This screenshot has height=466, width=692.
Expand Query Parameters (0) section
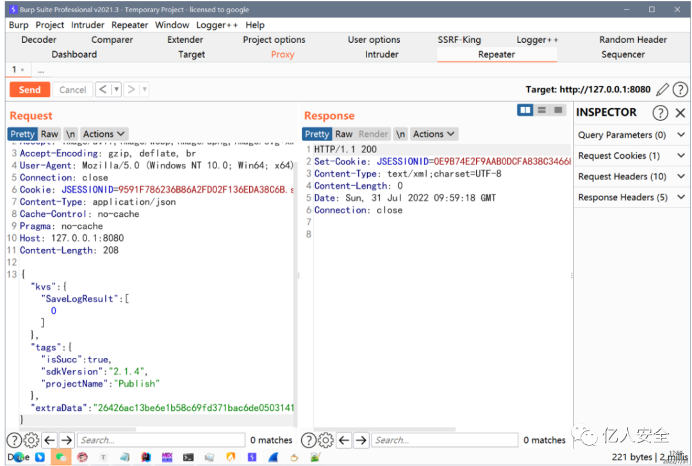(x=632, y=135)
